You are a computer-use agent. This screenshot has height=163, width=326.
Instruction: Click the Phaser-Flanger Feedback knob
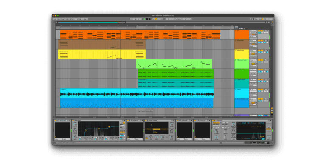pos(163,137)
